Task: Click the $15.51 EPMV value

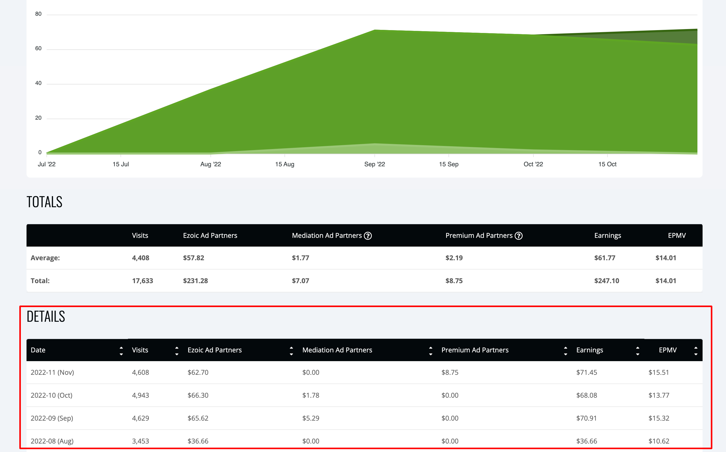Action: (x=659, y=372)
